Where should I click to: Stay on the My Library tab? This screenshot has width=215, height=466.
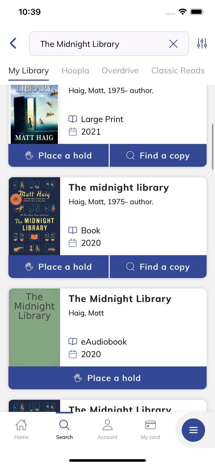click(x=29, y=71)
